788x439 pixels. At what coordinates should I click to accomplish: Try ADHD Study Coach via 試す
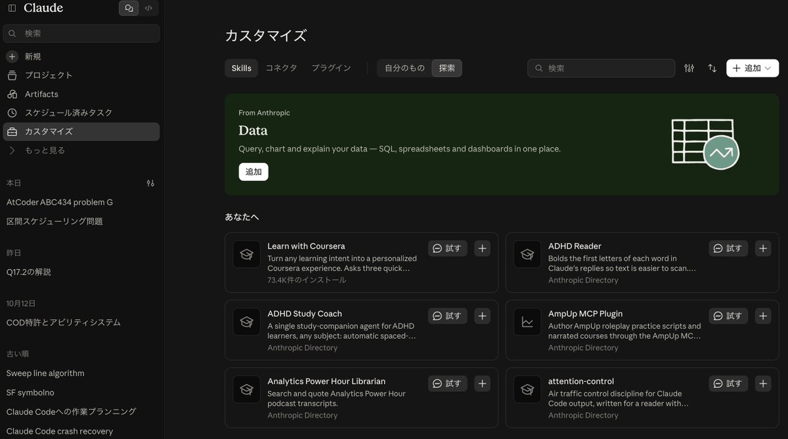pos(448,316)
